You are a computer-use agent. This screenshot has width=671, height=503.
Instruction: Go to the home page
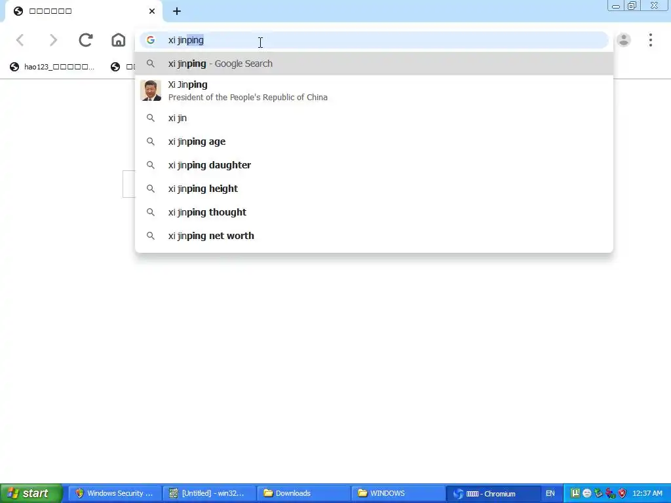119,40
